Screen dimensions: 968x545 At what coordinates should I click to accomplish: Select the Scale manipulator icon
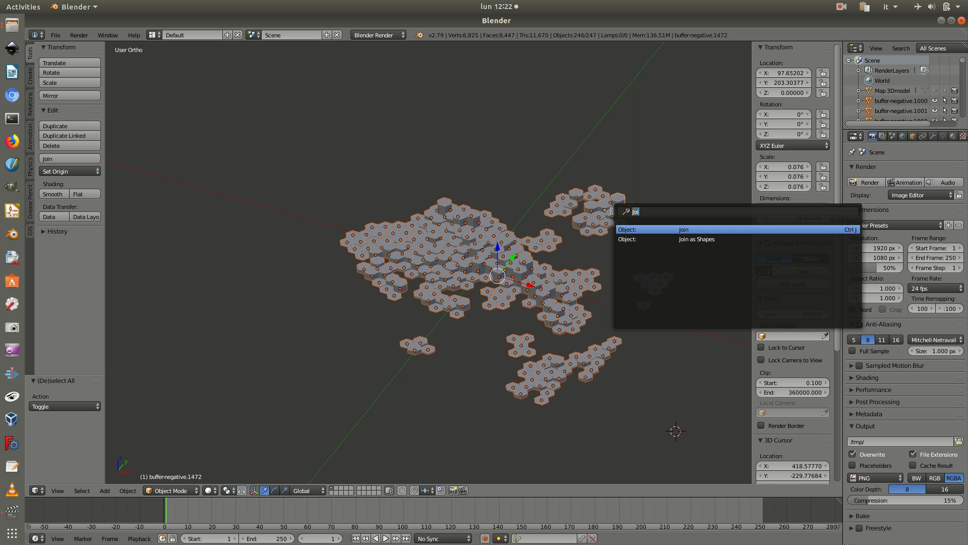pos(284,490)
